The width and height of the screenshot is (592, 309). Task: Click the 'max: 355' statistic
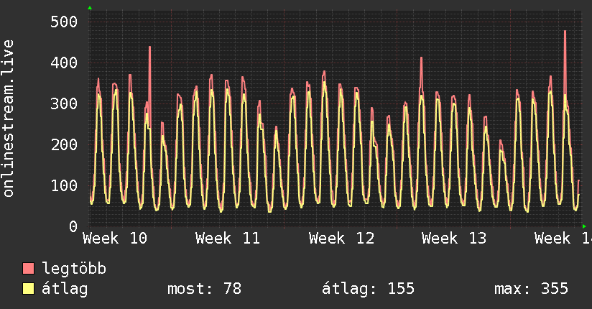click(531, 289)
